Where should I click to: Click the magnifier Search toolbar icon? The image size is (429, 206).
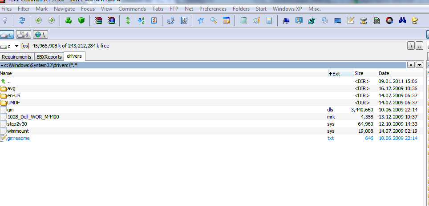214,20
